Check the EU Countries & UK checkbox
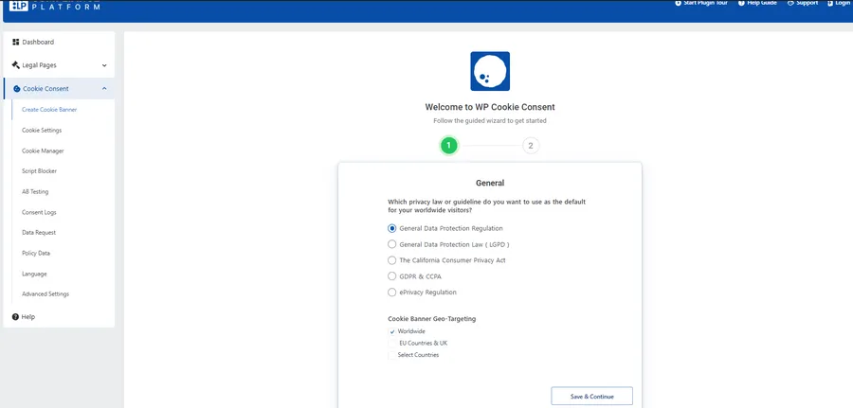 pyautogui.click(x=392, y=344)
